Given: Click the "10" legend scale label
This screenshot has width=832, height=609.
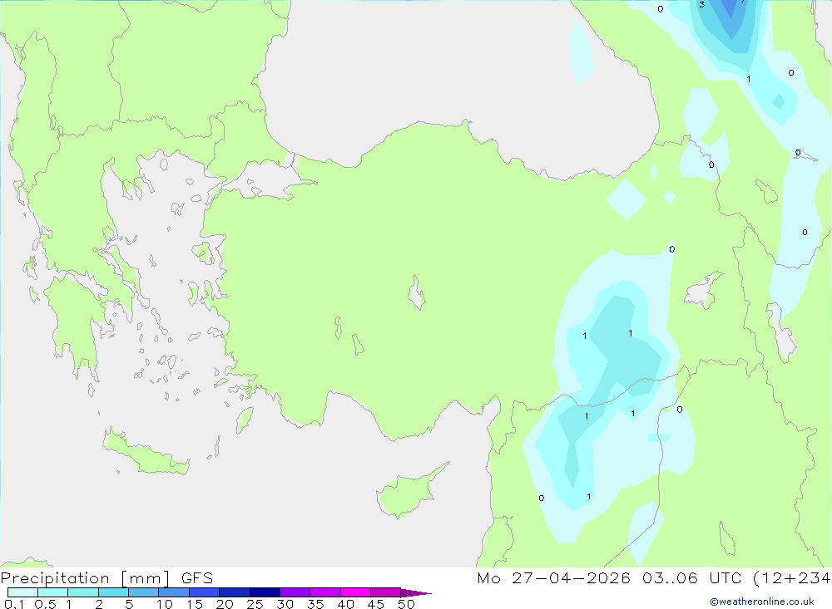Looking at the screenshot, I should 165,604.
